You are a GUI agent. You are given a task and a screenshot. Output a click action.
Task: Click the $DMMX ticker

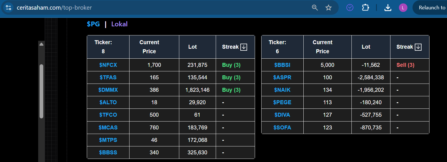coord(108,90)
